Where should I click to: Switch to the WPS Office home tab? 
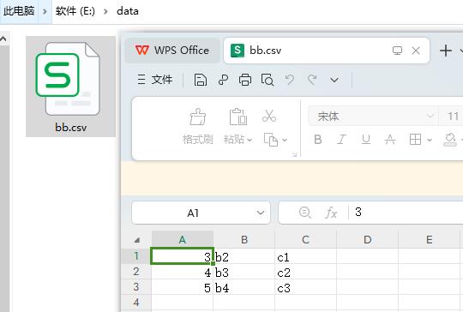[172, 51]
